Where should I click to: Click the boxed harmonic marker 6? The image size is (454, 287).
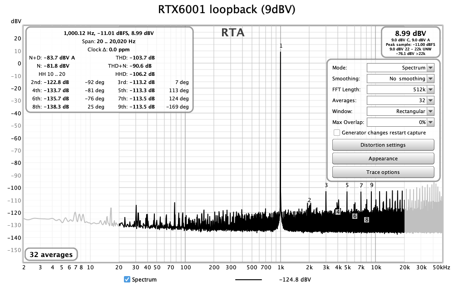pyautogui.click(x=355, y=216)
